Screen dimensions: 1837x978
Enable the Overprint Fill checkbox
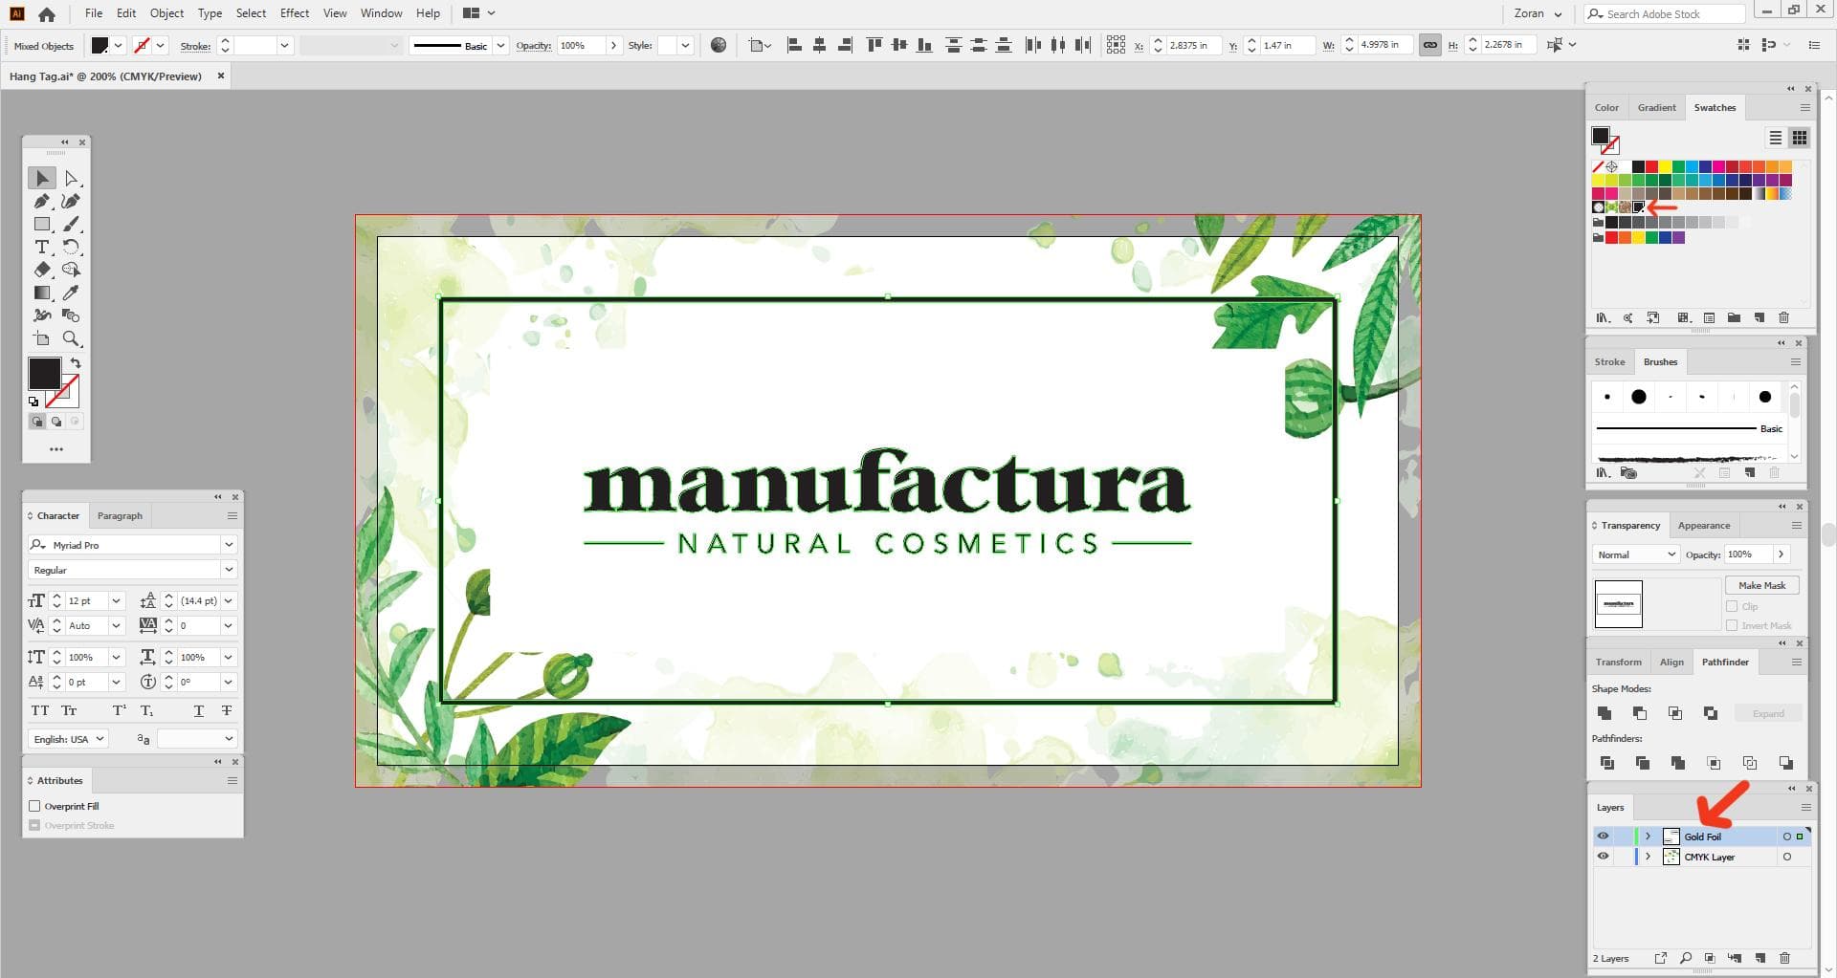click(x=35, y=806)
